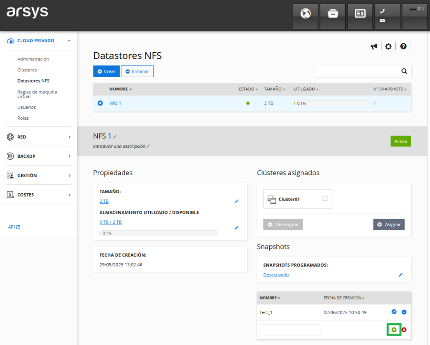This screenshot has height=345, width=430.
Task: Confirm new snapshot with green plus icon
Action: tap(394, 330)
